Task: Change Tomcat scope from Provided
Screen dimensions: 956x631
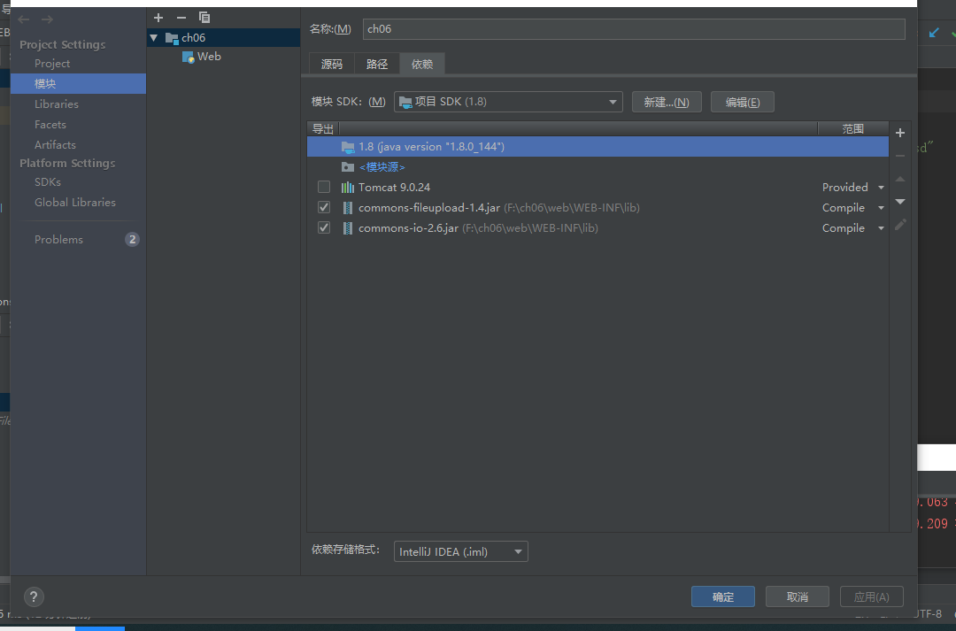Action: click(x=853, y=187)
